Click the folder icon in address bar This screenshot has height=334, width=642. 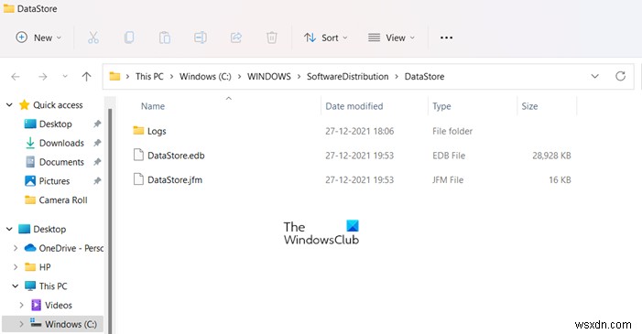pos(114,76)
